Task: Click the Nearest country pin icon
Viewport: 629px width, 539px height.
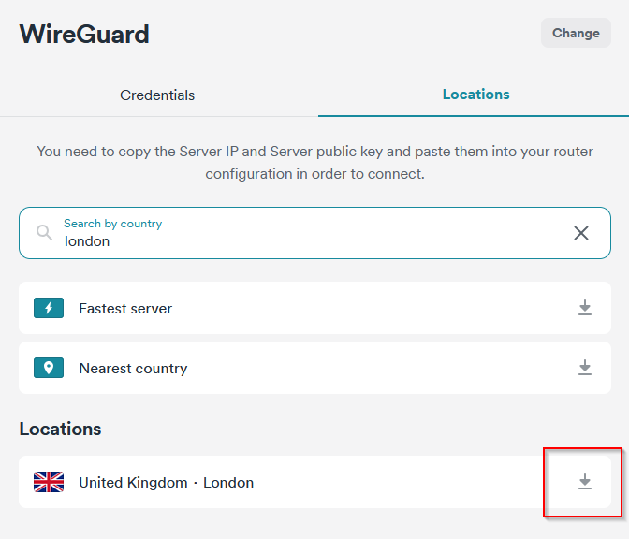Action: pos(49,368)
